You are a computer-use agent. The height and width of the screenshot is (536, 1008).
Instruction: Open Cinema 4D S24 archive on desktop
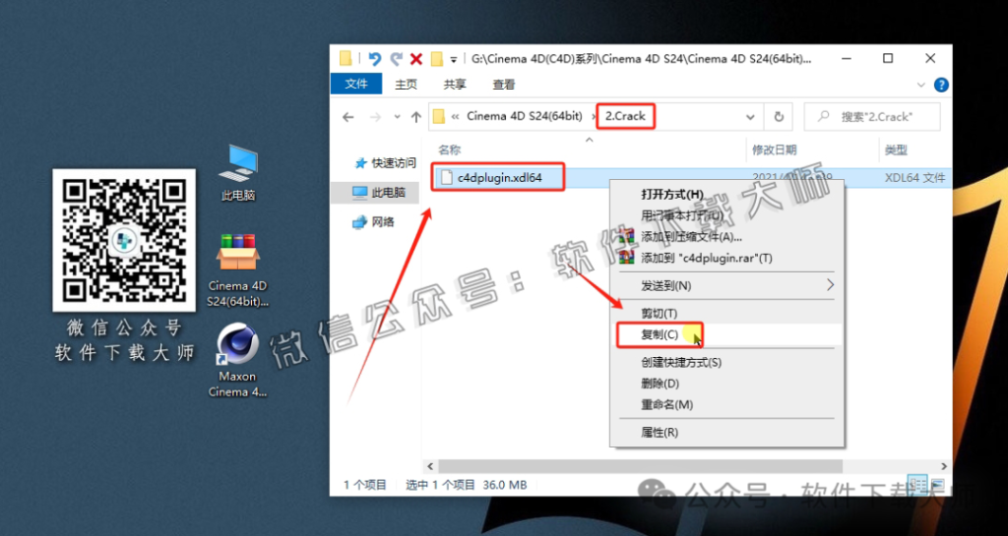237,256
